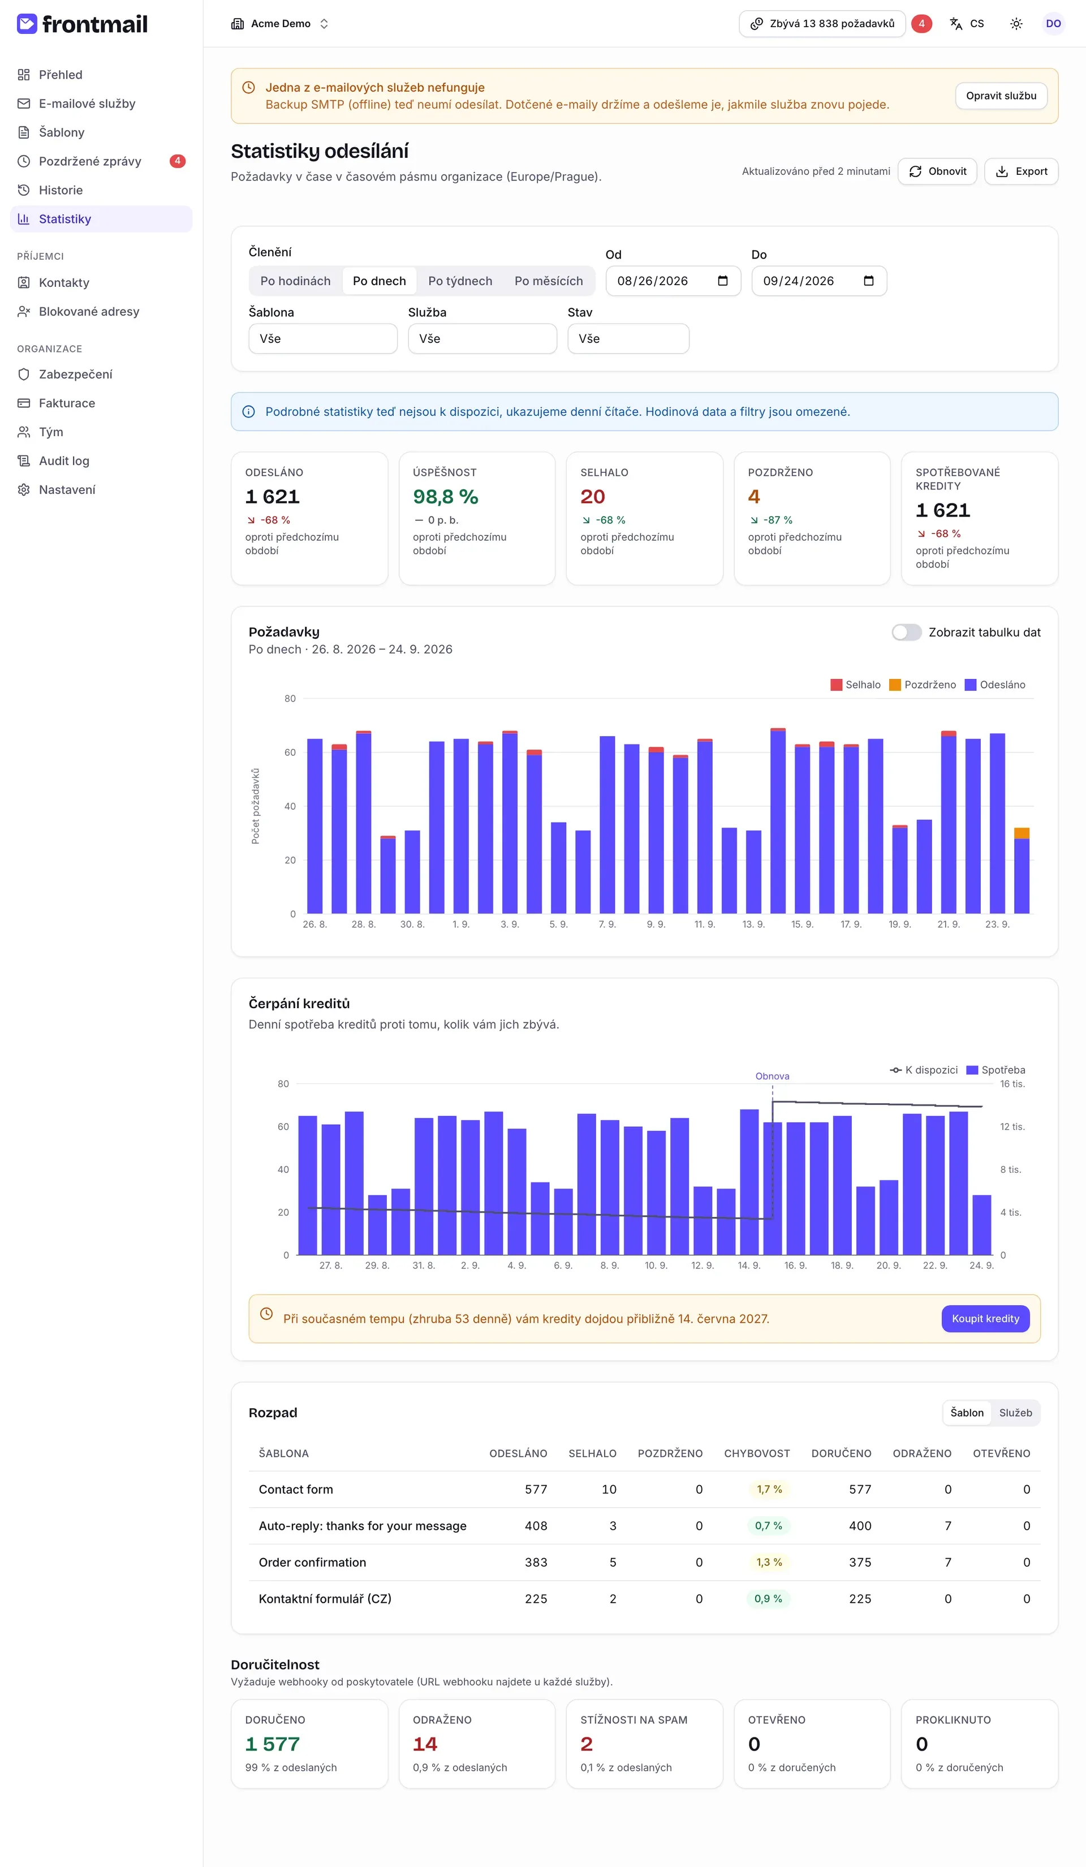
Task: Click the Úspěšnost 98,8 % stat card
Action: pyautogui.click(x=477, y=519)
